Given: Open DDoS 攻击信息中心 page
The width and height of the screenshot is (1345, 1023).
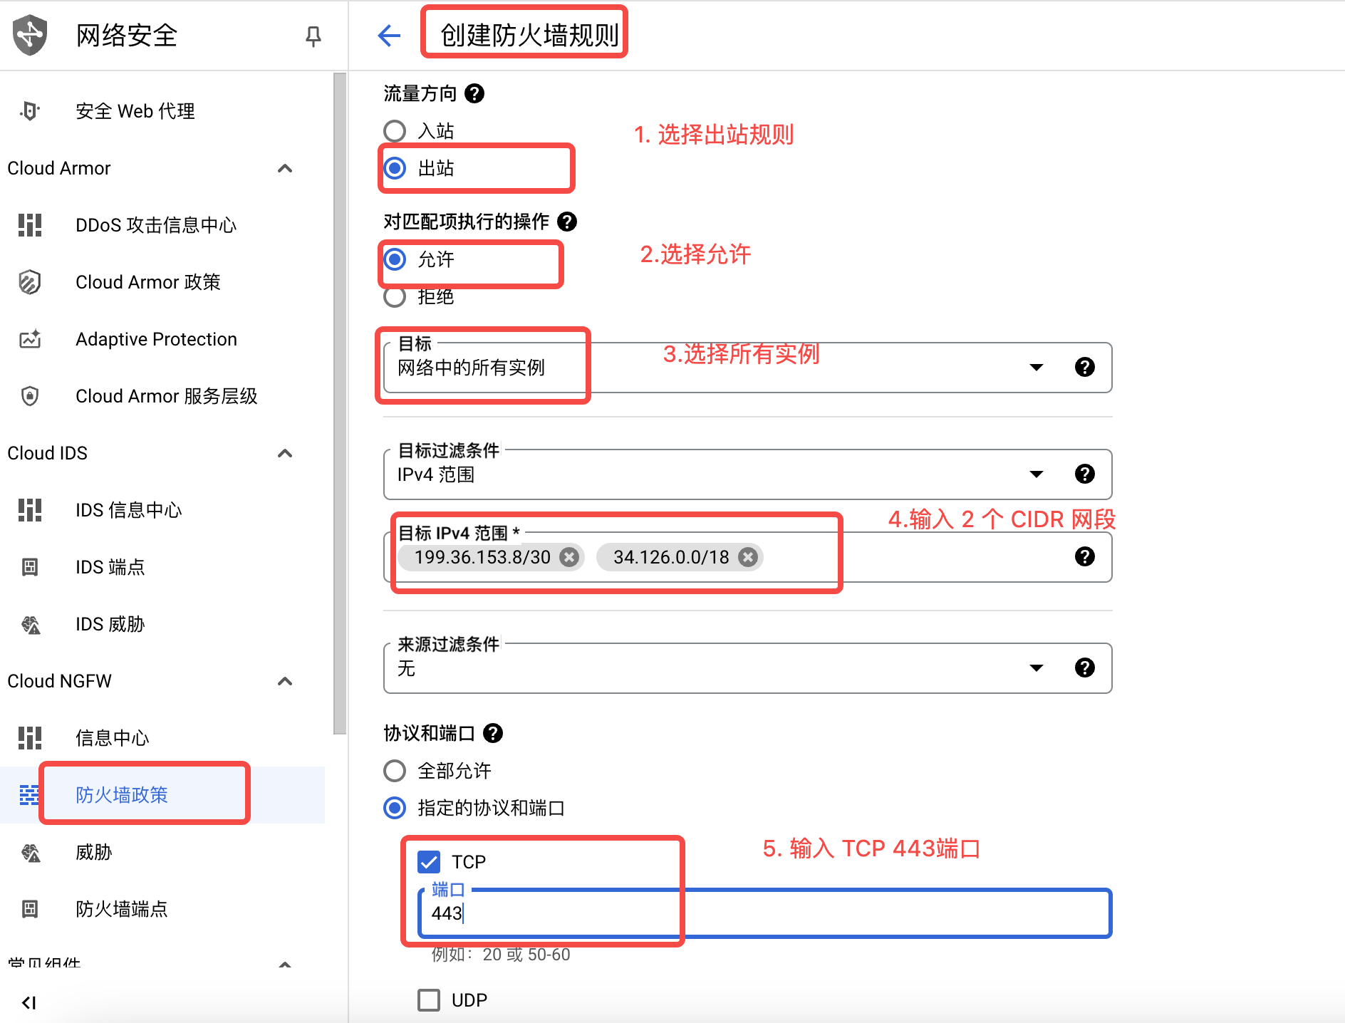Looking at the screenshot, I should tap(162, 225).
